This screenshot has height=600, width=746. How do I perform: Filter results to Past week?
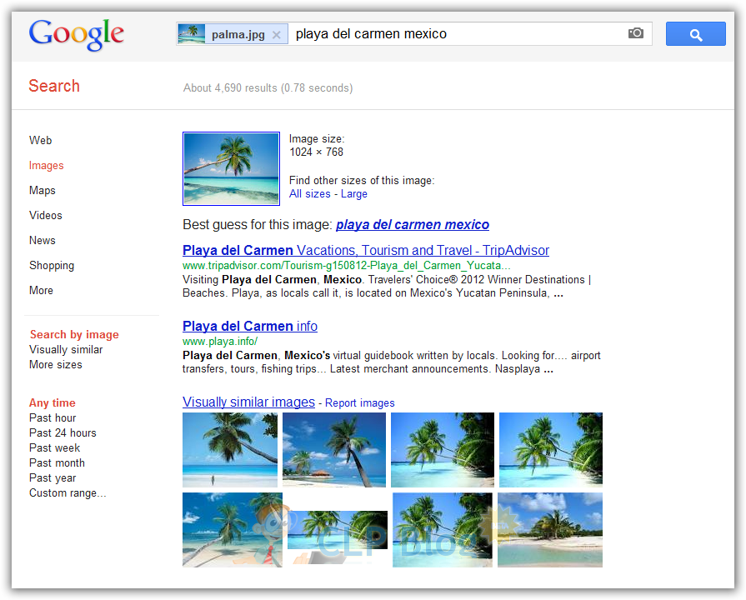coord(55,447)
